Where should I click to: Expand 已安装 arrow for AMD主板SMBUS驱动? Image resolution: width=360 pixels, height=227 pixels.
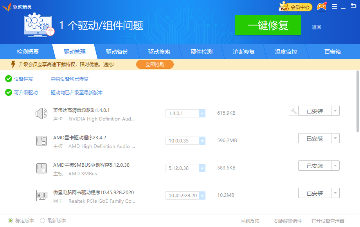[x=335, y=166]
